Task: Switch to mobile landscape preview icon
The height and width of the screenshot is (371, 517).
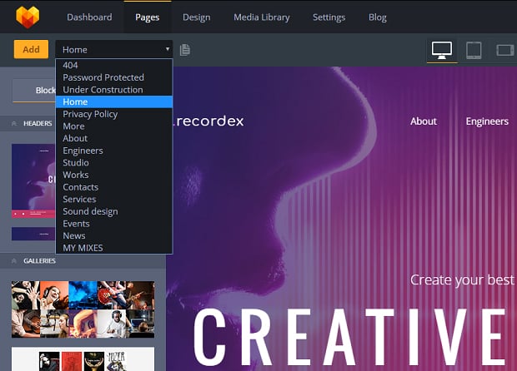Action: 504,50
